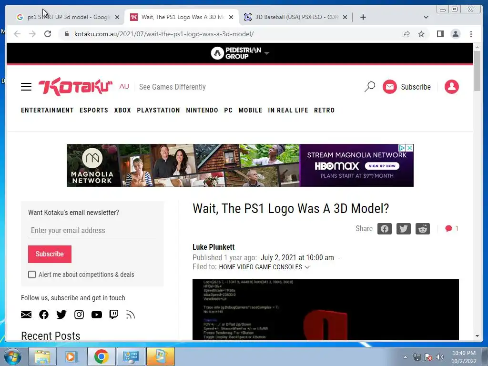Open Kotaku's Facebook page from Follow us

[x=44, y=315]
